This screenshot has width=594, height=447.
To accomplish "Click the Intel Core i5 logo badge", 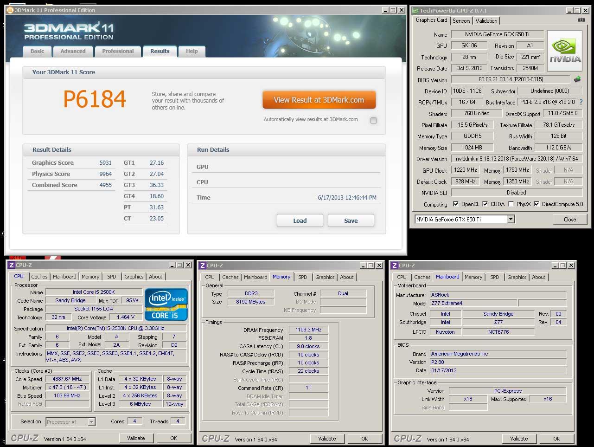I will pyautogui.click(x=166, y=304).
